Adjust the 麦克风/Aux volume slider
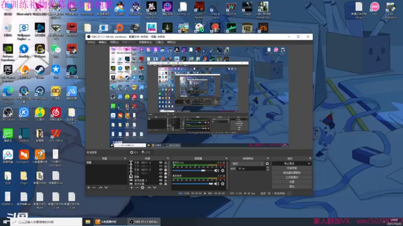 pos(193,170)
